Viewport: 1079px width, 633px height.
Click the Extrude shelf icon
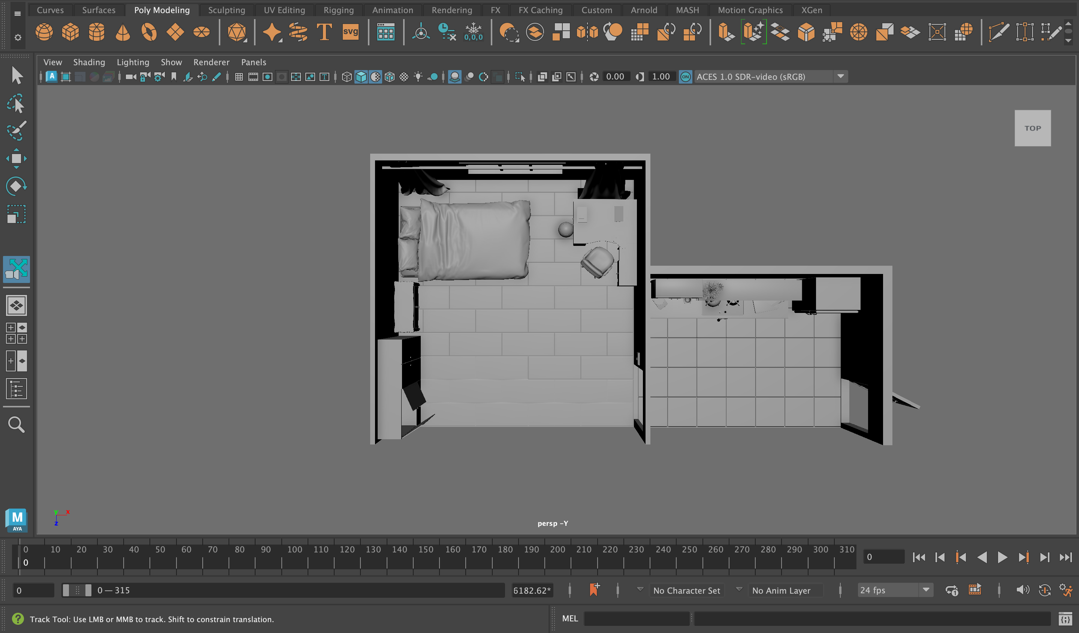(726, 32)
